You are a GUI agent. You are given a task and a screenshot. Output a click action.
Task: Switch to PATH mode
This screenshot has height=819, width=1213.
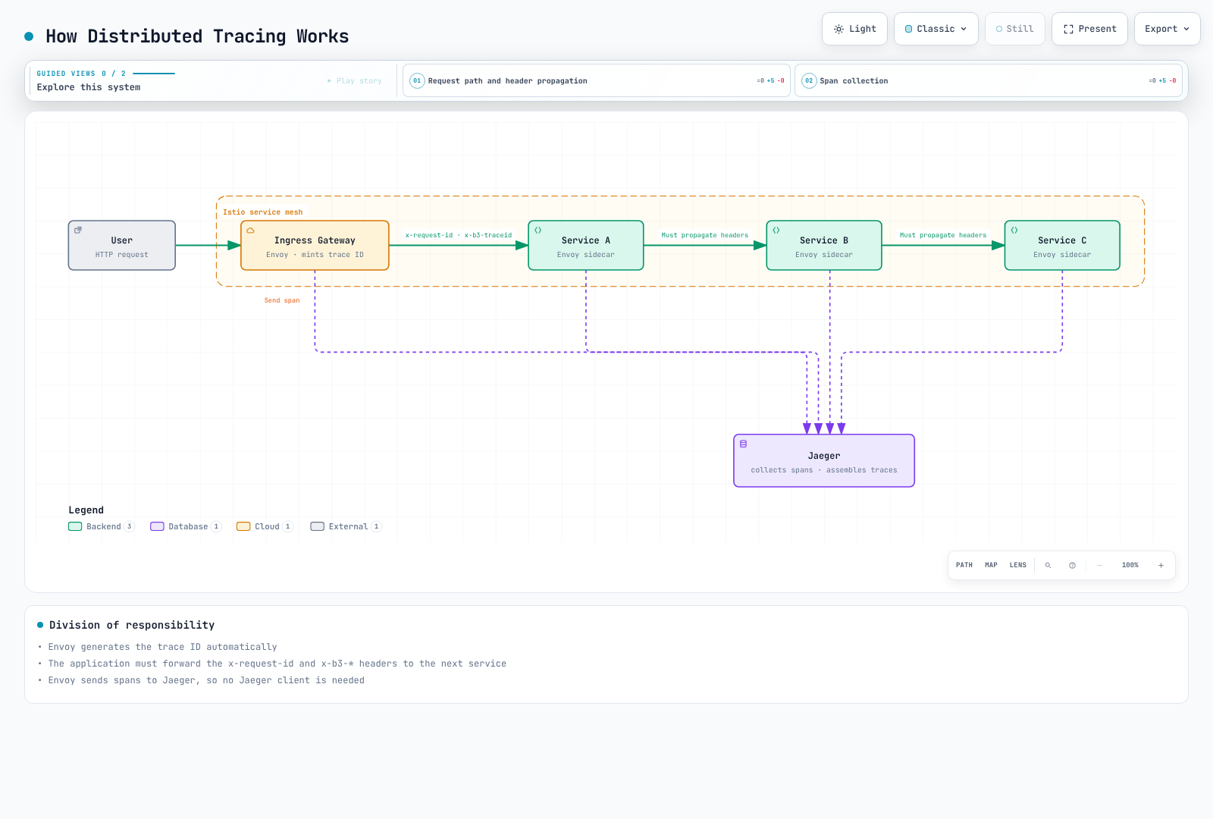point(964,565)
